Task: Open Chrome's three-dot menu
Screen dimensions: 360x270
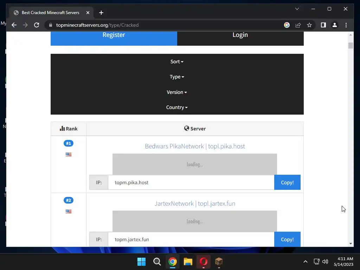Action: pos(346,25)
